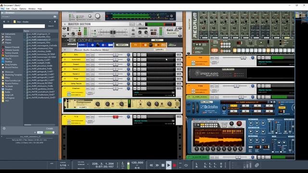Open Desktop location in browser
Screen dimensions: 308x173
point(9,62)
